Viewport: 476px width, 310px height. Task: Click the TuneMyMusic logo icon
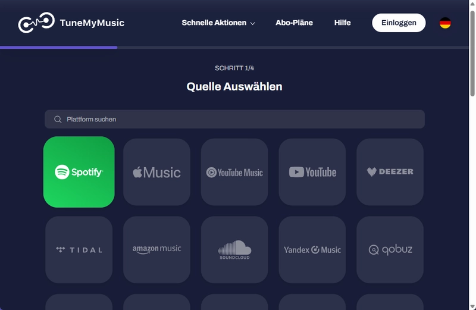click(x=36, y=23)
